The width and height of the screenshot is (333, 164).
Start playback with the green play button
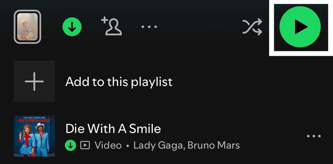[300, 27]
